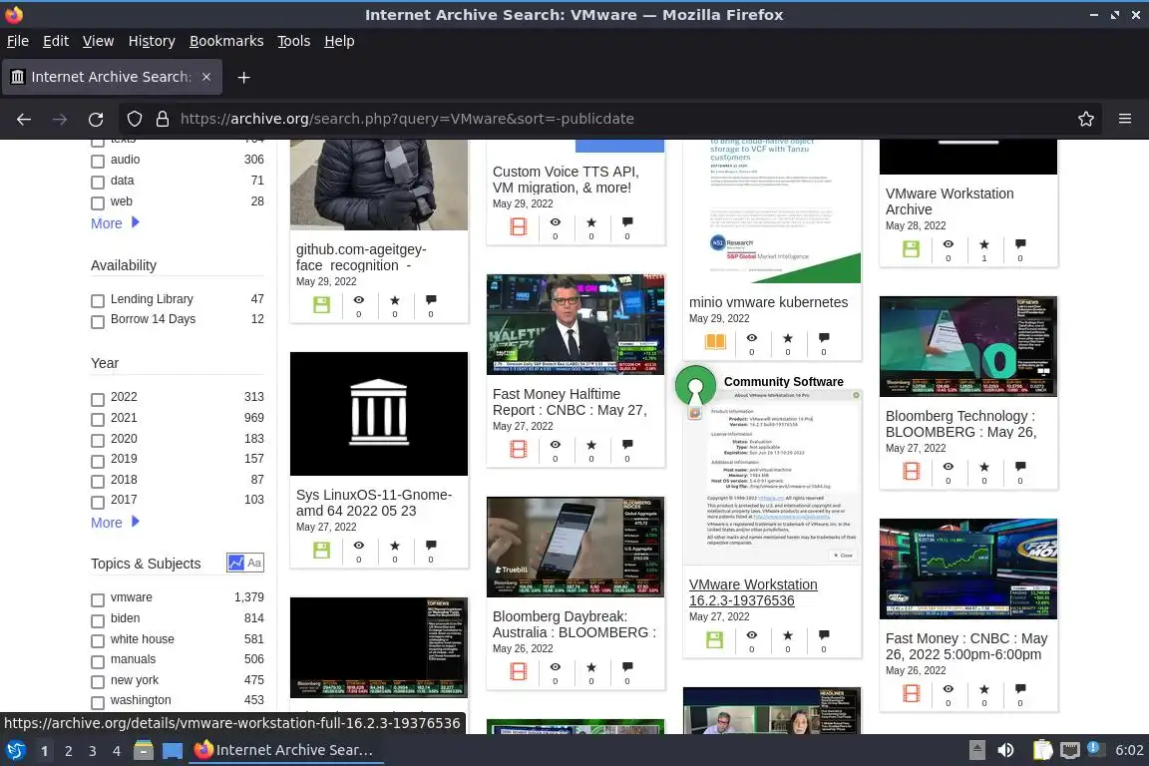Open Sys LinuxOS-11-Gnome-amd 64 item
The height and width of the screenshot is (766, 1149).
[x=374, y=503]
